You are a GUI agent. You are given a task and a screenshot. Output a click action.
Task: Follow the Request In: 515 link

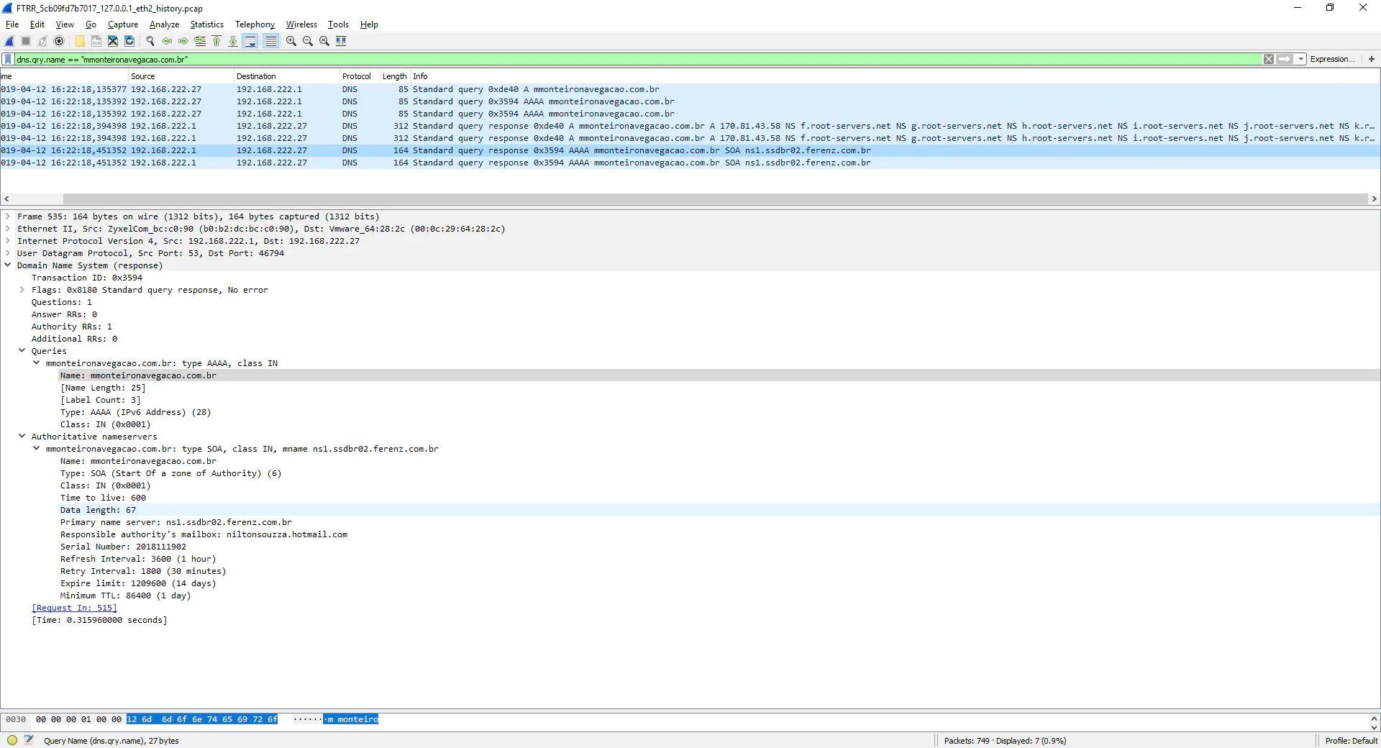point(73,608)
